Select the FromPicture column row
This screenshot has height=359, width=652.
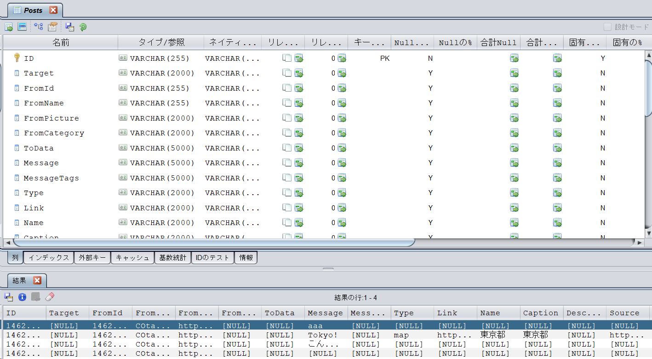point(324,118)
